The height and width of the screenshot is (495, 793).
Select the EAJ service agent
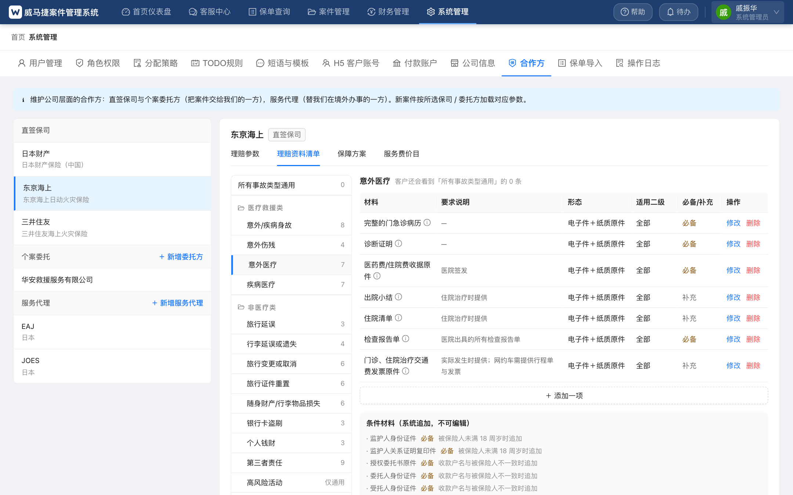[112, 332]
